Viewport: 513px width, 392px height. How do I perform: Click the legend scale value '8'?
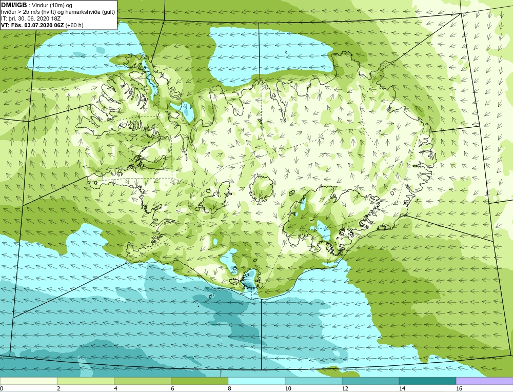(x=229, y=388)
